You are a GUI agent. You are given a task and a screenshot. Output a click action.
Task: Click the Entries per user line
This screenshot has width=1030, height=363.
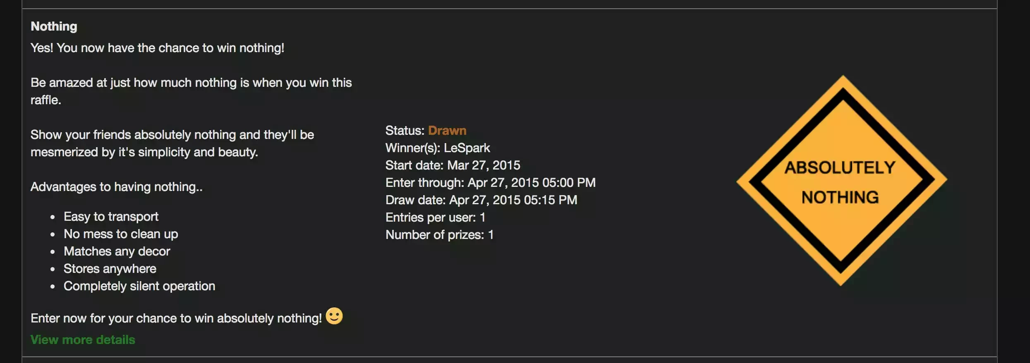point(435,217)
